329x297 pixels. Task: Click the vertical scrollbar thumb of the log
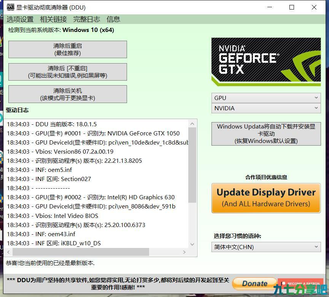[192, 165]
